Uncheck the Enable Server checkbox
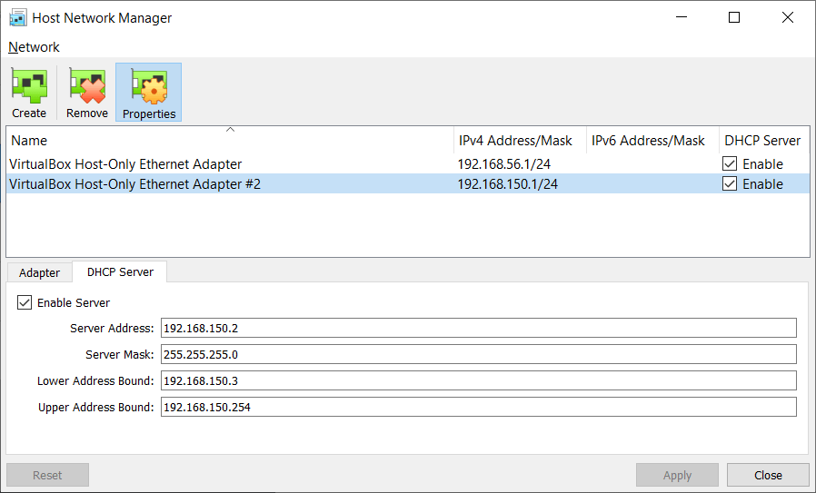This screenshot has width=816, height=493. click(25, 302)
